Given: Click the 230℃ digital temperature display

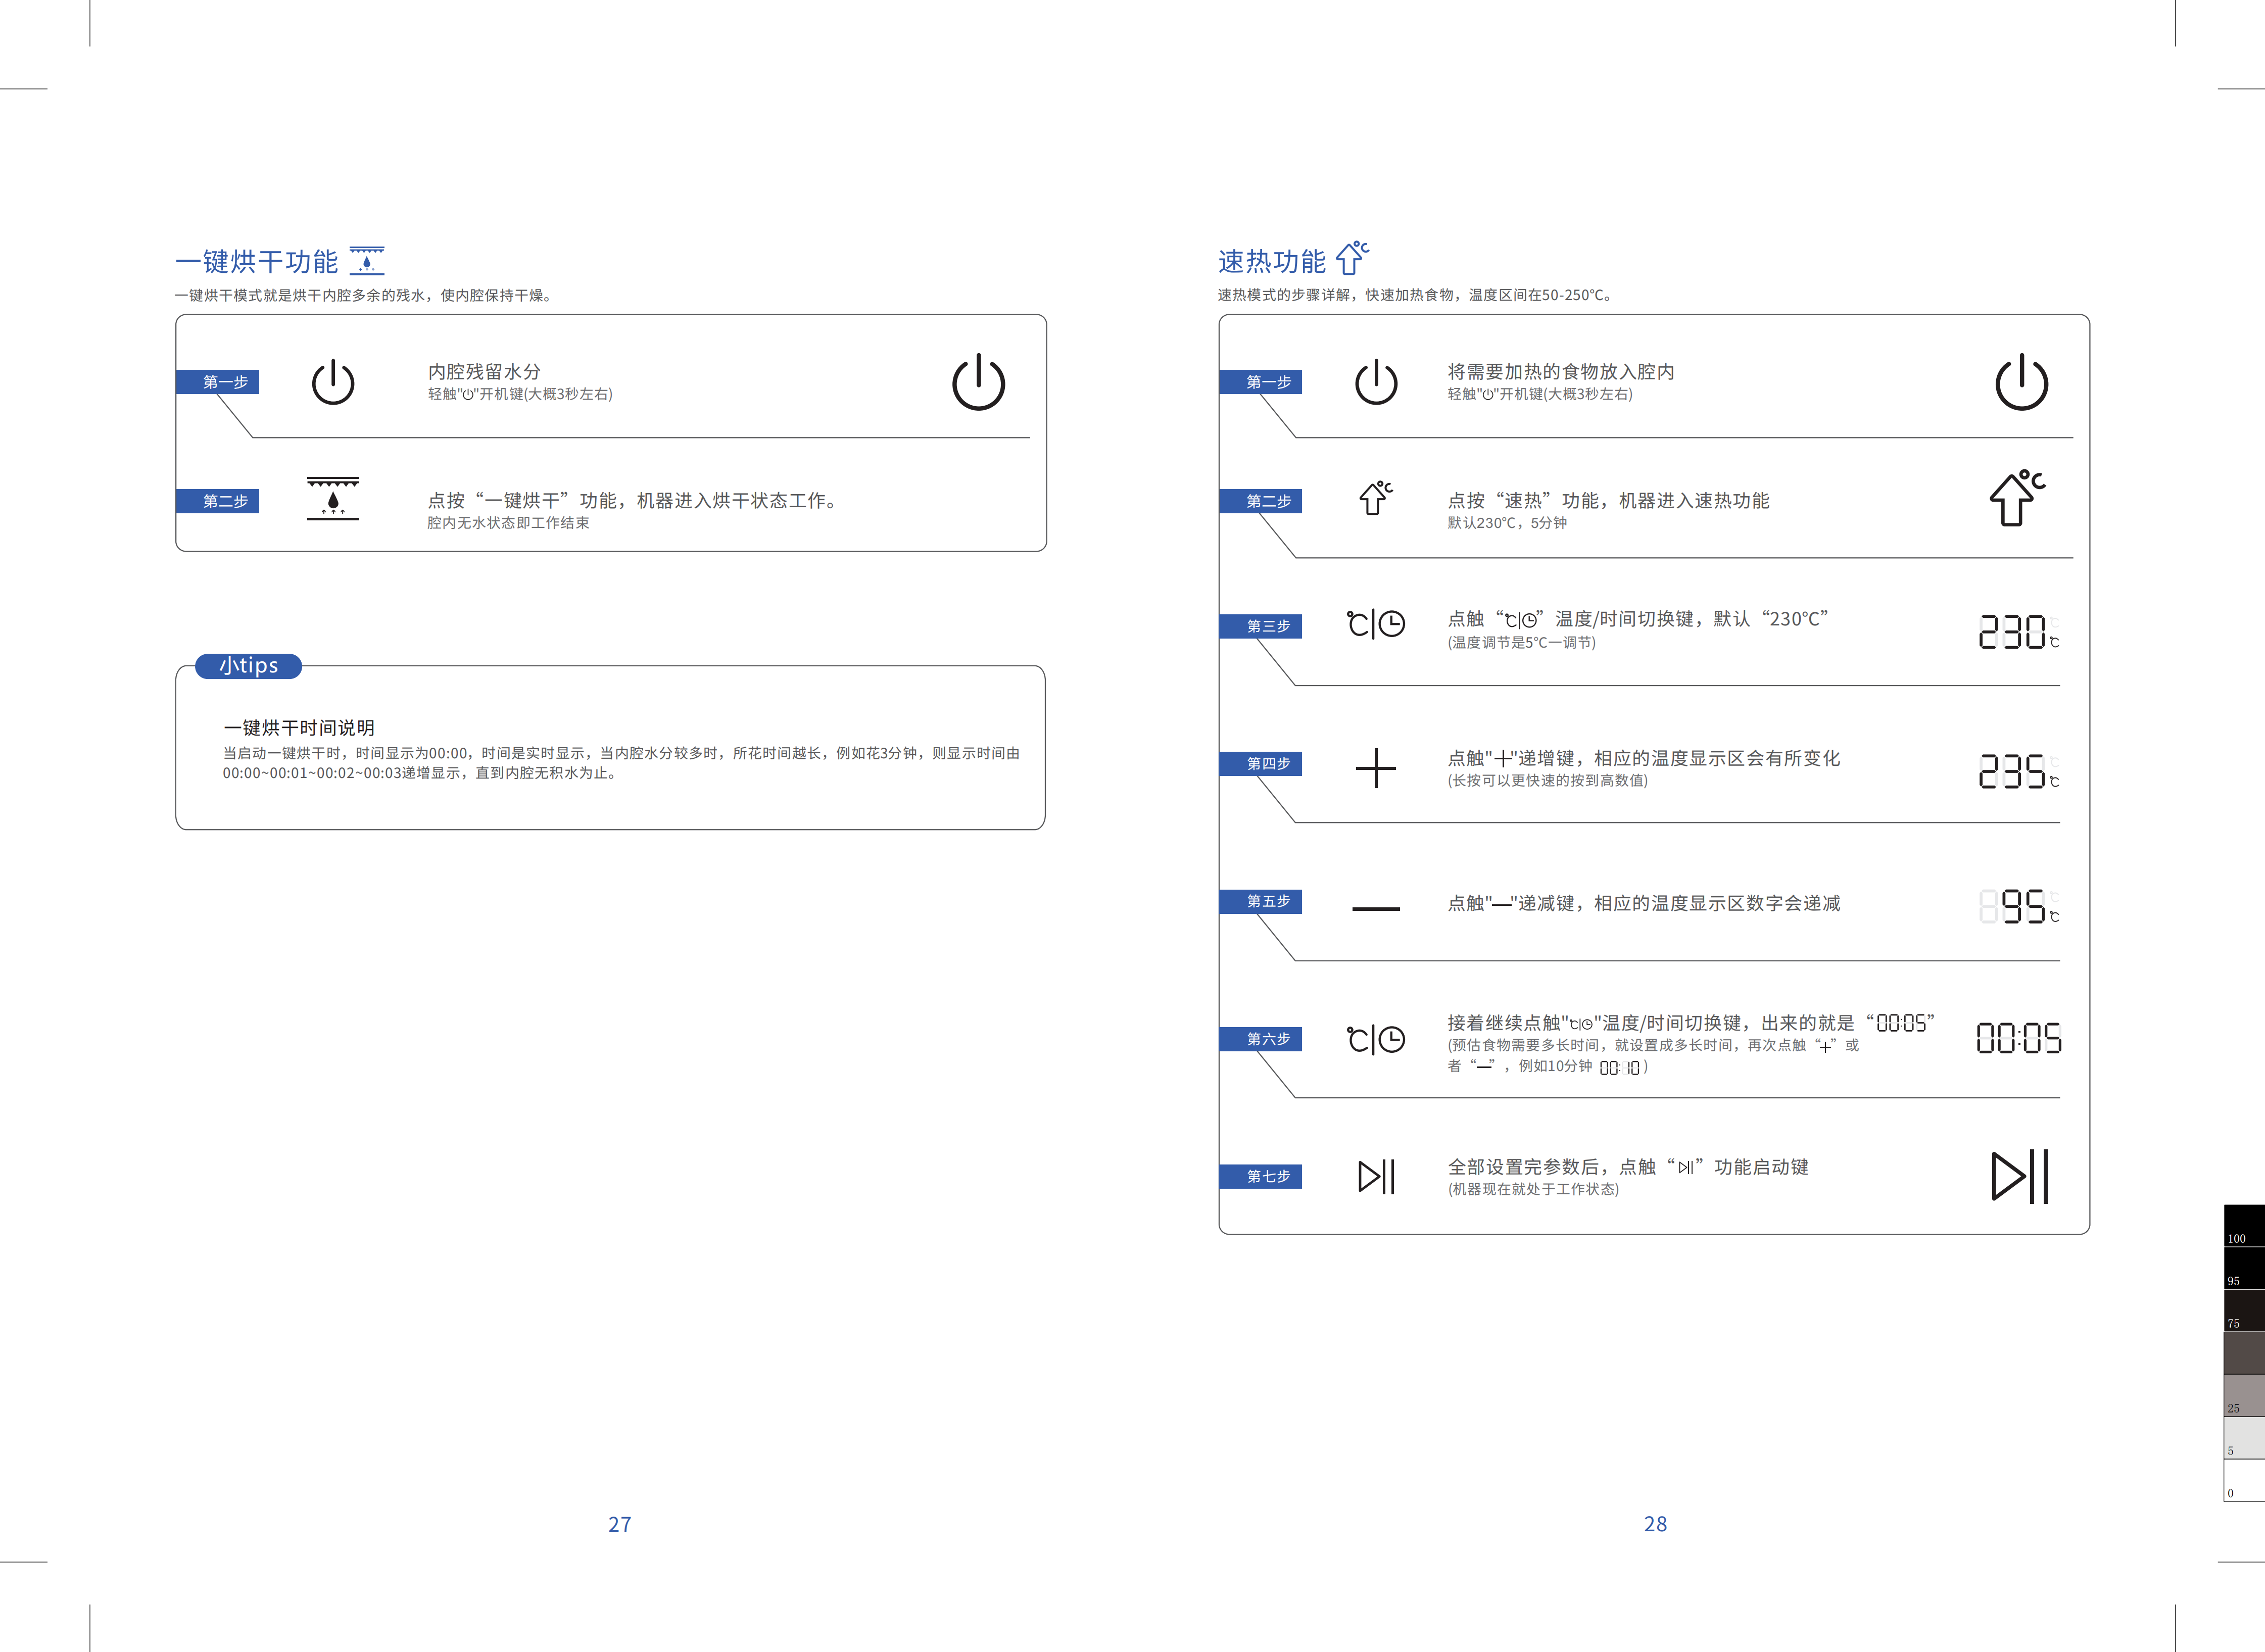Looking at the screenshot, I should [2018, 632].
